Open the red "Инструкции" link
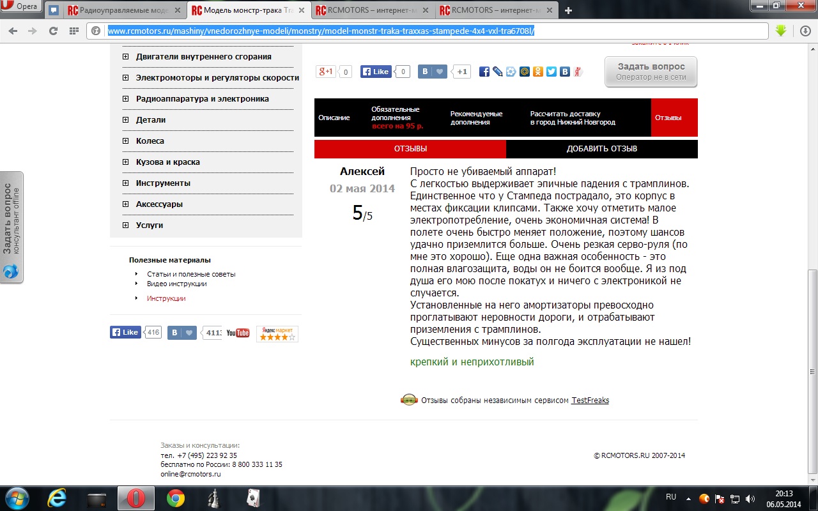This screenshot has height=511, width=818. pyautogui.click(x=166, y=298)
